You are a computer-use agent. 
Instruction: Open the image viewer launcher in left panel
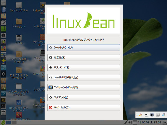[x=3, y=55]
